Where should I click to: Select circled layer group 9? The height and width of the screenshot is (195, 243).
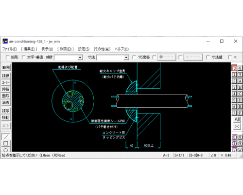pyautogui.click(x=240, y=144)
